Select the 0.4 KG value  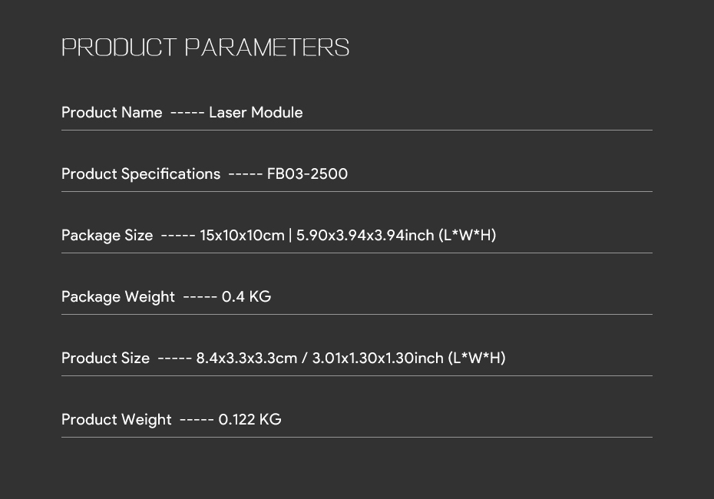[246, 297]
